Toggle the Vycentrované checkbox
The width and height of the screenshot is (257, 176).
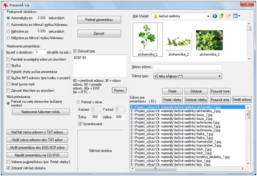pyautogui.click(x=80, y=124)
